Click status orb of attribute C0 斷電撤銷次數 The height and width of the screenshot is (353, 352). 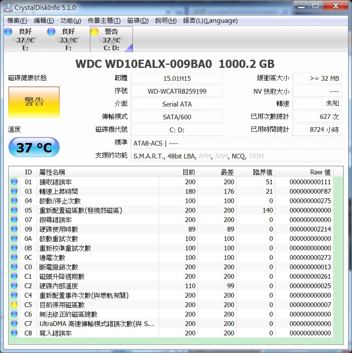tap(14, 267)
